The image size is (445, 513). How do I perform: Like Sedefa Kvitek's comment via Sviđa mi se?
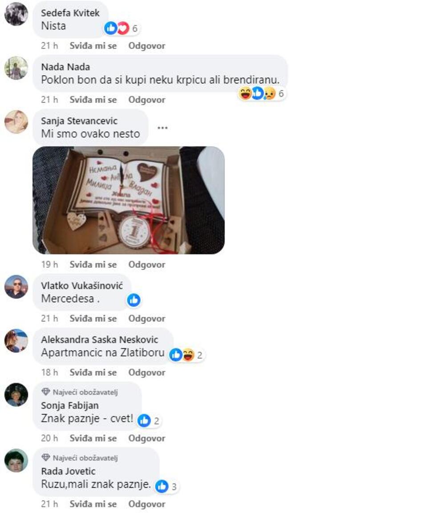click(x=93, y=46)
